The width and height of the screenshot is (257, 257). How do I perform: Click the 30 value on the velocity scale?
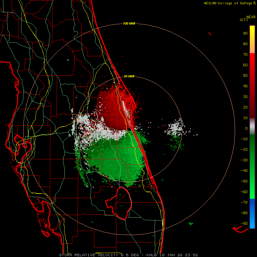pos(245,97)
